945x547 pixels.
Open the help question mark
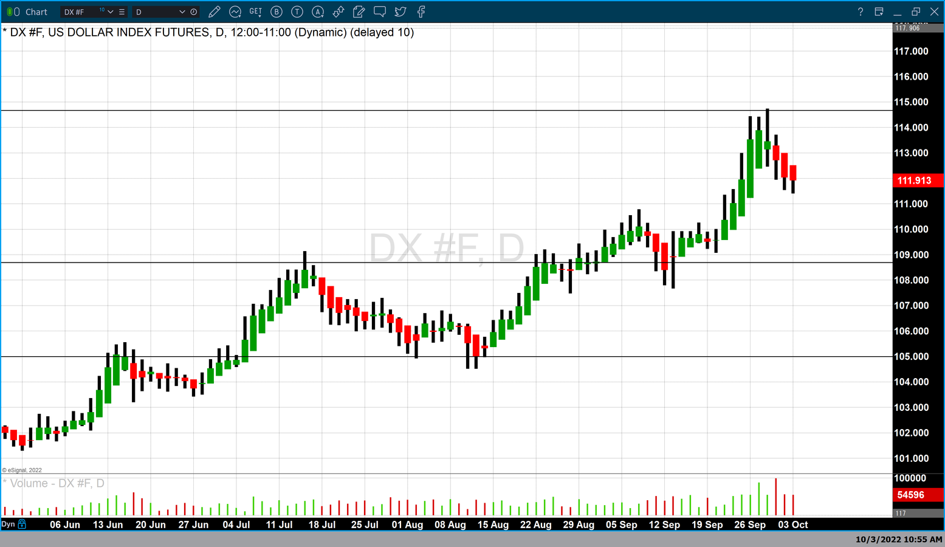860,12
